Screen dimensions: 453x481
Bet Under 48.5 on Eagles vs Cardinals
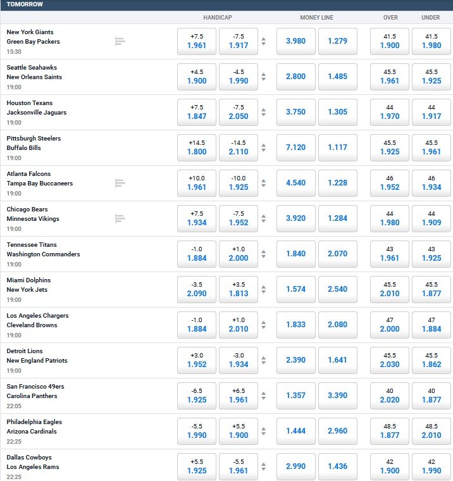431,431
